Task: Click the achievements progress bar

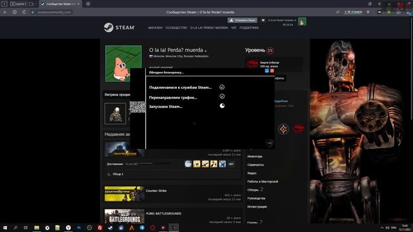Action: tap(154, 164)
